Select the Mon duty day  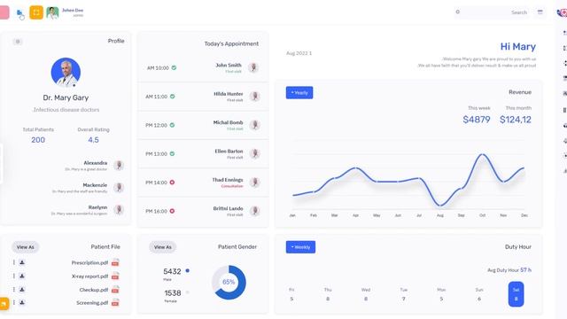441,294
